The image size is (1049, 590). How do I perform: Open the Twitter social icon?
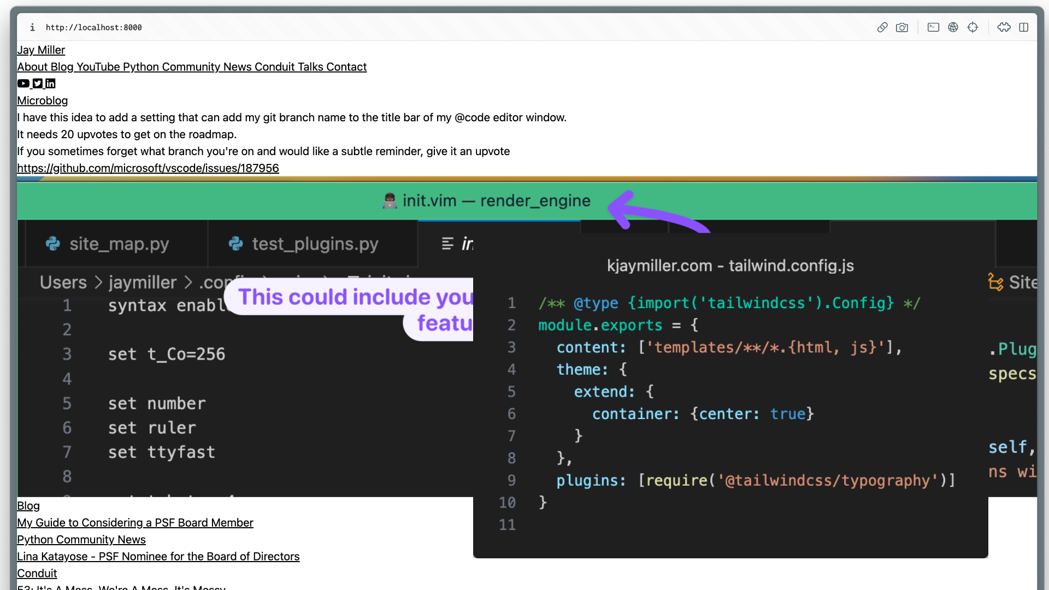pyautogui.click(x=37, y=84)
